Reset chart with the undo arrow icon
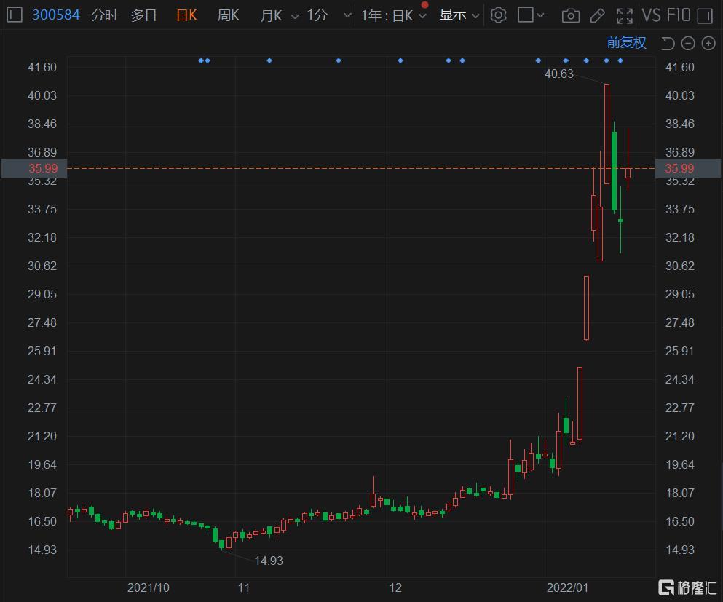The width and height of the screenshot is (723, 602). pos(668,44)
